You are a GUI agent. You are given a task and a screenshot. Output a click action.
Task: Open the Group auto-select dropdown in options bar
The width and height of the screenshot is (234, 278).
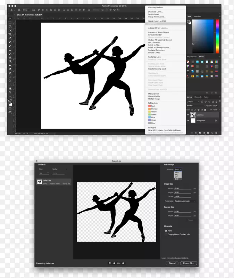26,10
